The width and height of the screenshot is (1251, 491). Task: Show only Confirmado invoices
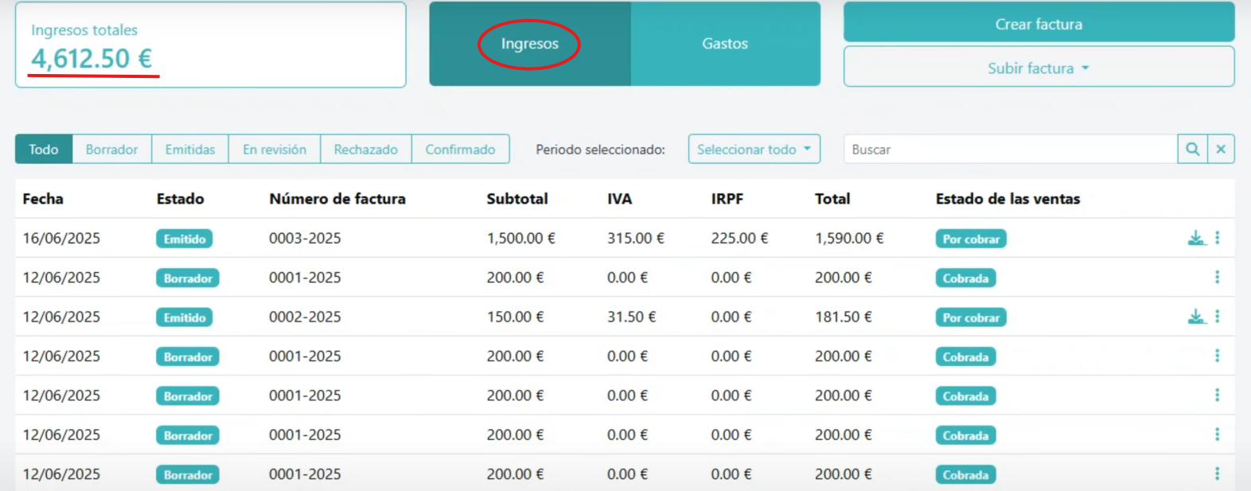[x=460, y=149]
